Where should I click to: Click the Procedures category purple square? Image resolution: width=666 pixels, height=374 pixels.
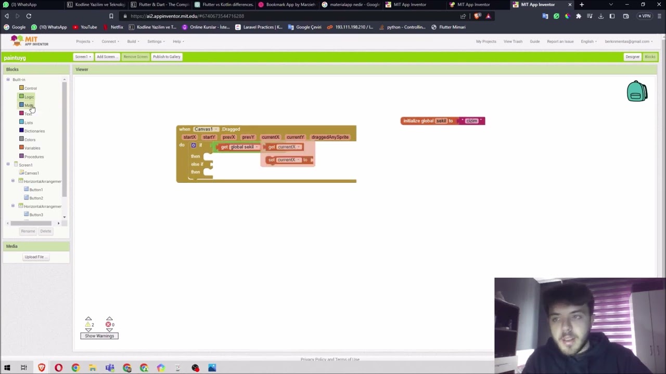point(21,156)
